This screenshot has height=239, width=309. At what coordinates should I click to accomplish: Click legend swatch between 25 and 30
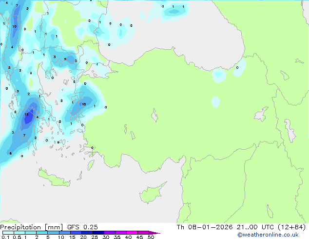tap(98, 233)
